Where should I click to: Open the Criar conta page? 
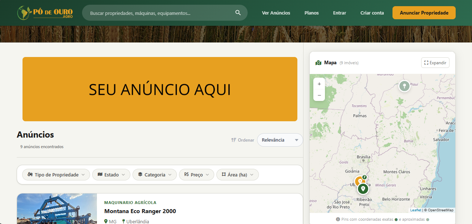[x=372, y=13]
